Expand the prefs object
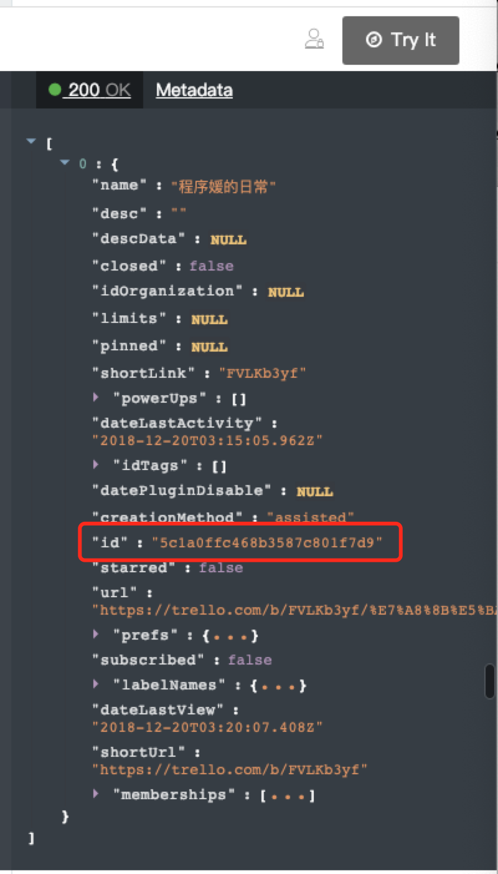The image size is (498, 874). pyautogui.click(x=96, y=634)
